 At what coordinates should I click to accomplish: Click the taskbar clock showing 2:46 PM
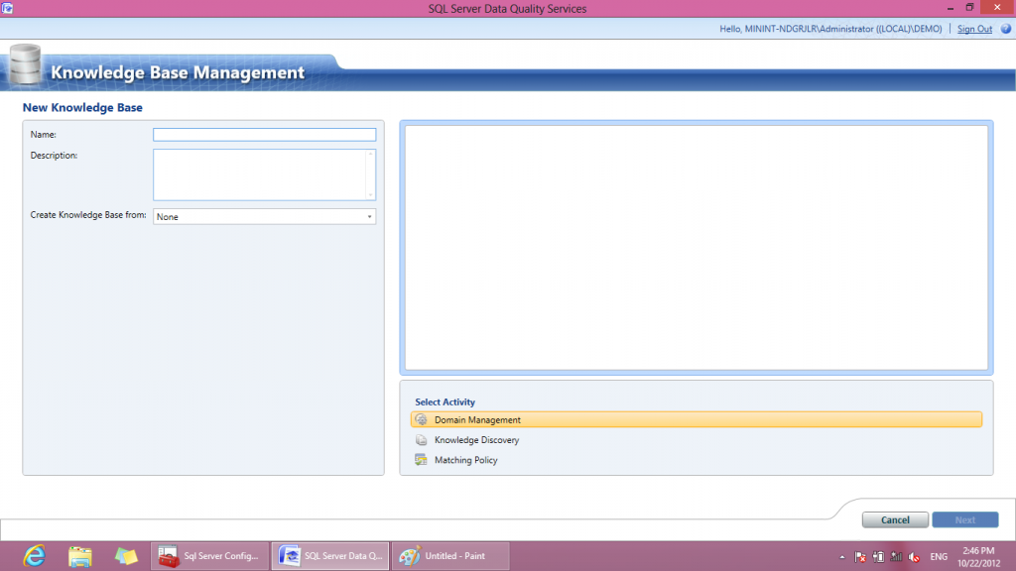coord(978,557)
